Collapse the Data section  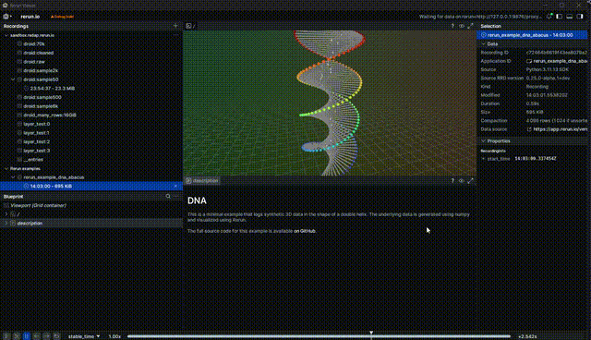coord(483,44)
